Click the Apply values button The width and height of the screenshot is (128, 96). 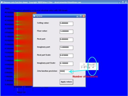tap(66, 82)
